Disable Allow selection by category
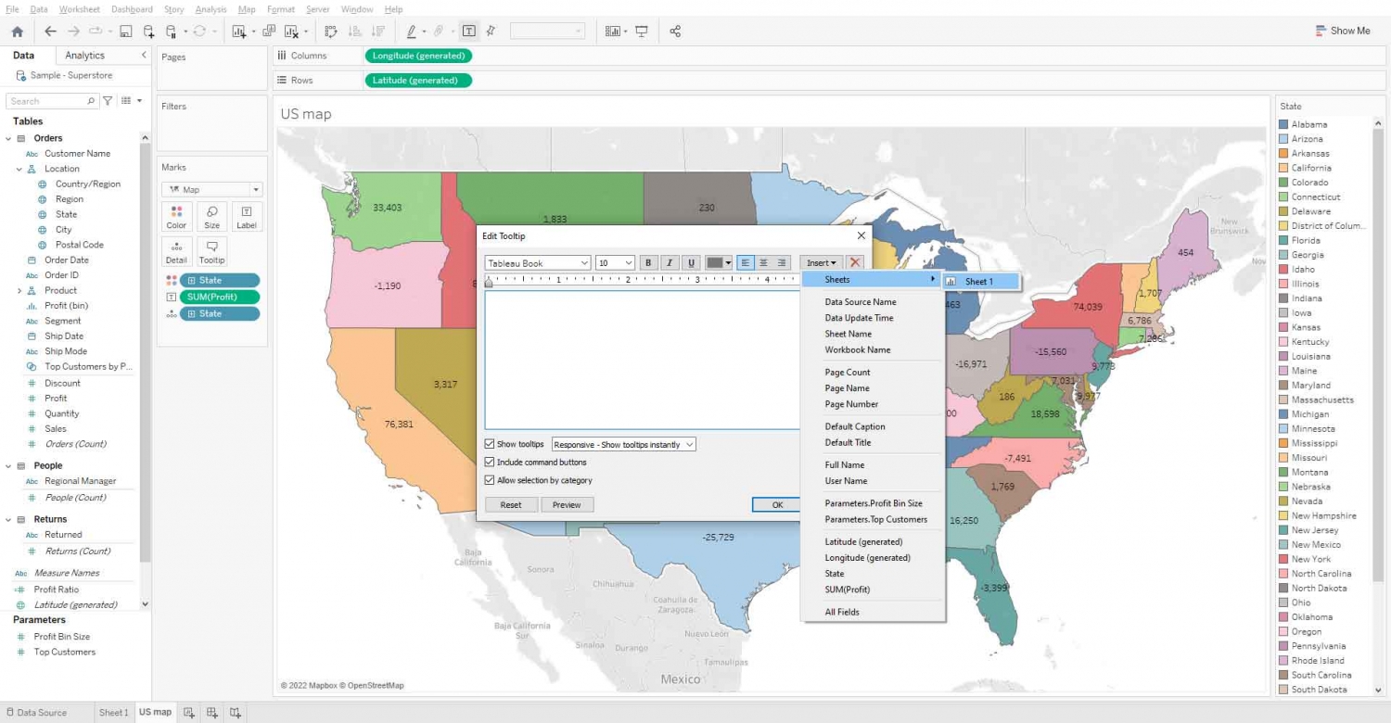Image resolution: width=1391 pixels, height=723 pixels. coord(489,480)
